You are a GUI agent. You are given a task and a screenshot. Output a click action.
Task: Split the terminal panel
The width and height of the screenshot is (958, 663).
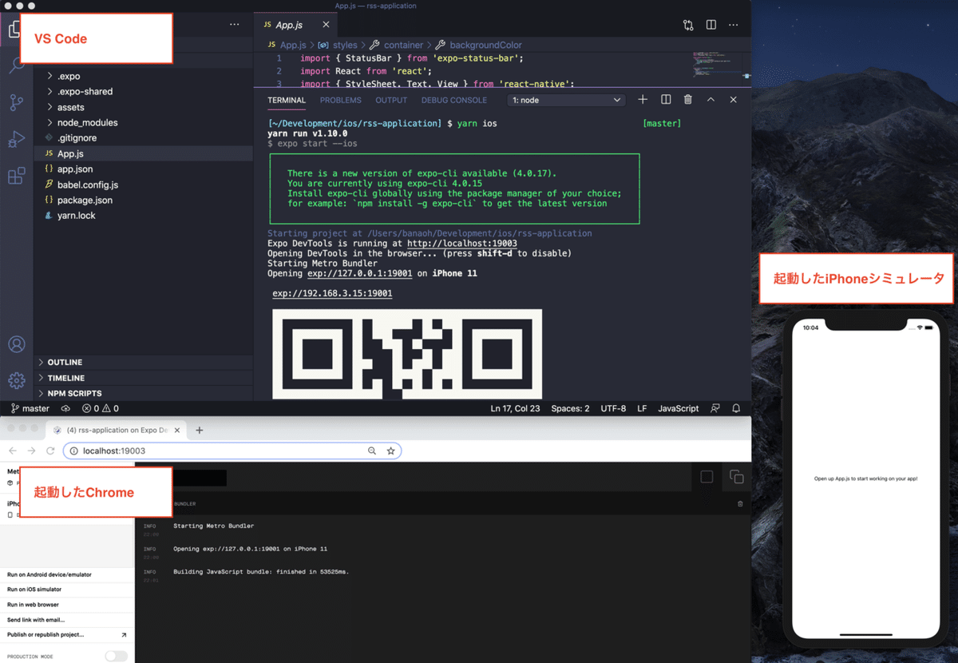666,100
